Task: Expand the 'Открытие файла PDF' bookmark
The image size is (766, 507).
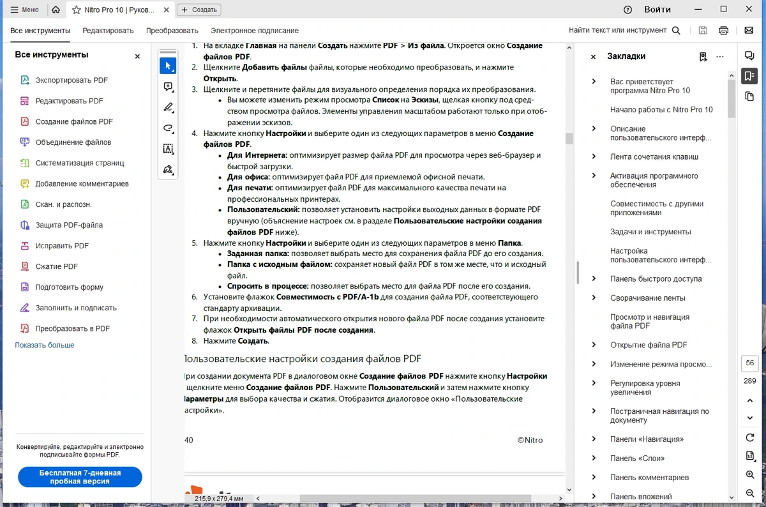Action: click(x=594, y=345)
